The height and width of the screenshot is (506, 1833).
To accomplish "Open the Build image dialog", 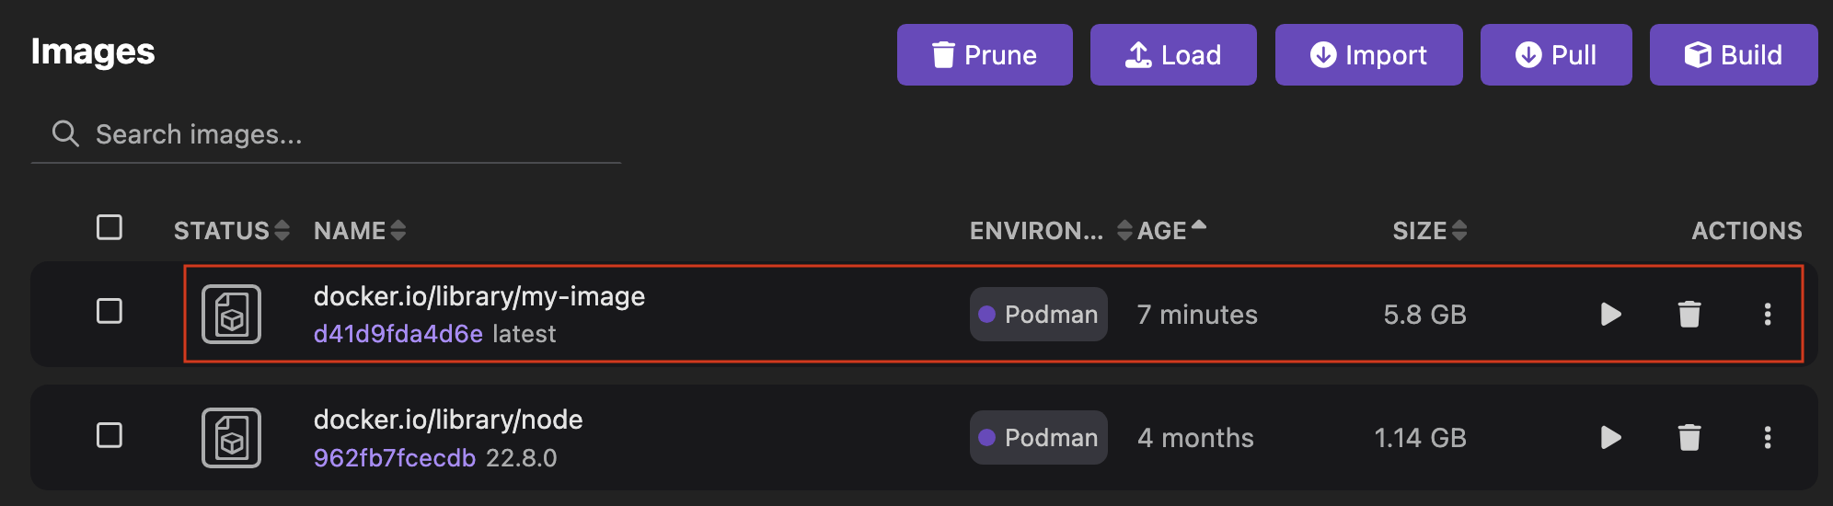I will tap(1733, 55).
